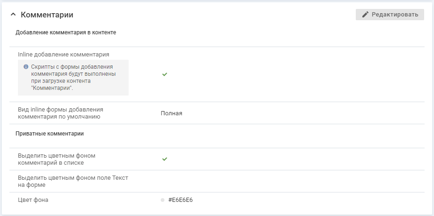Click the green checkmark for Inline добавление комментария

pos(164,74)
